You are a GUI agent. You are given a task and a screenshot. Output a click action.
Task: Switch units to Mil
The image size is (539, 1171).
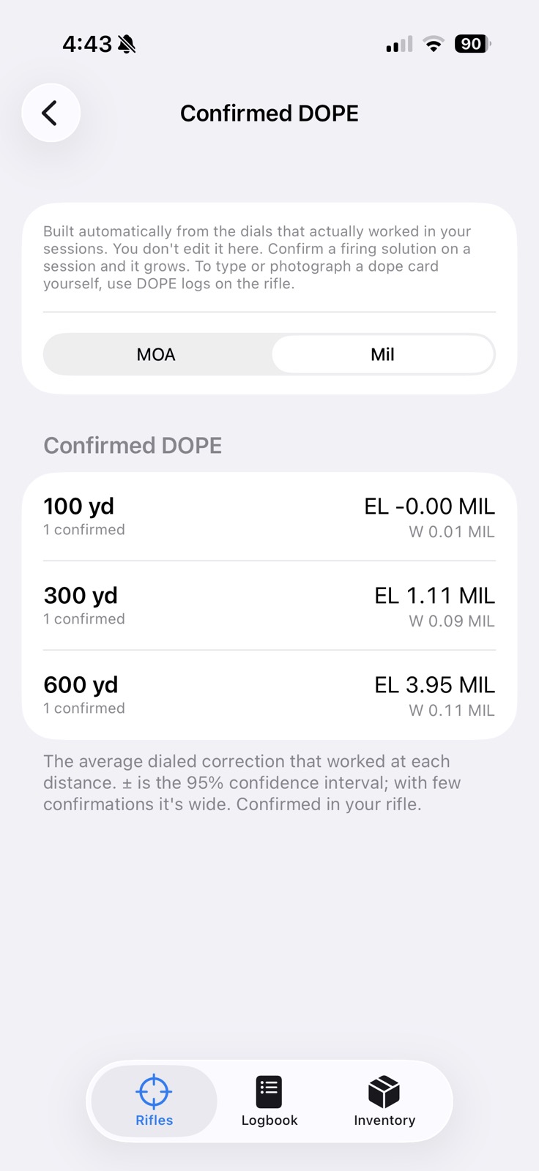tap(382, 354)
